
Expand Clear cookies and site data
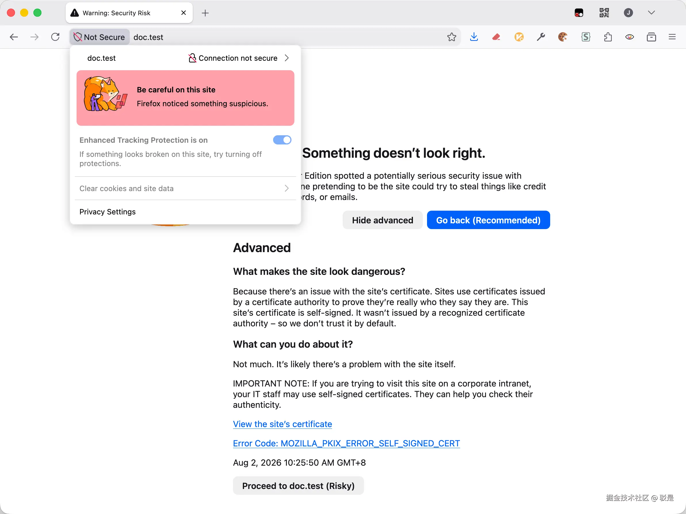pos(185,188)
